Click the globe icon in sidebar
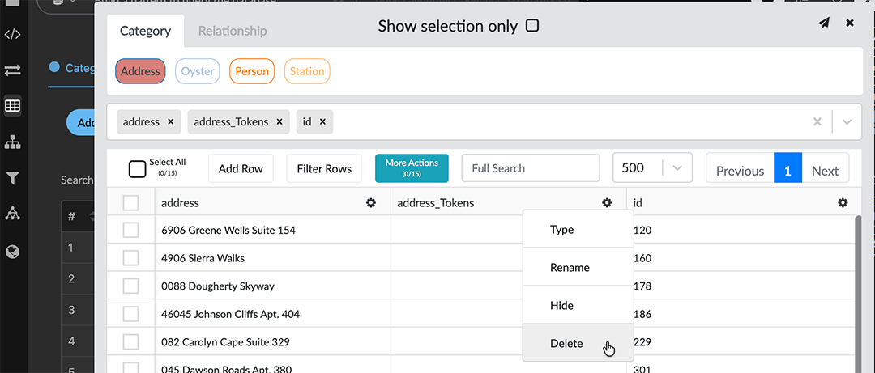 point(12,252)
